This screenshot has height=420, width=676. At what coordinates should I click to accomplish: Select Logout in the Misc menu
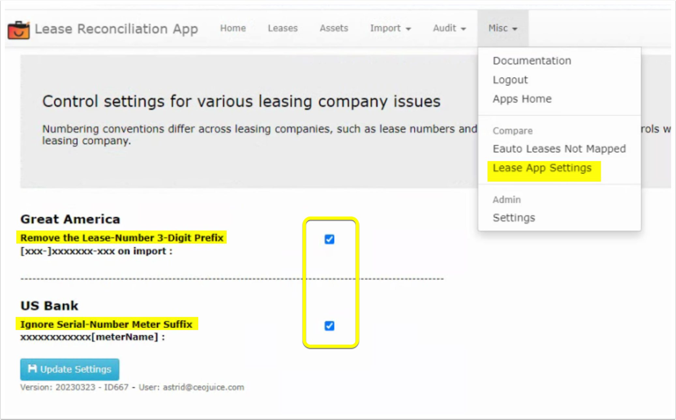pyautogui.click(x=510, y=80)
